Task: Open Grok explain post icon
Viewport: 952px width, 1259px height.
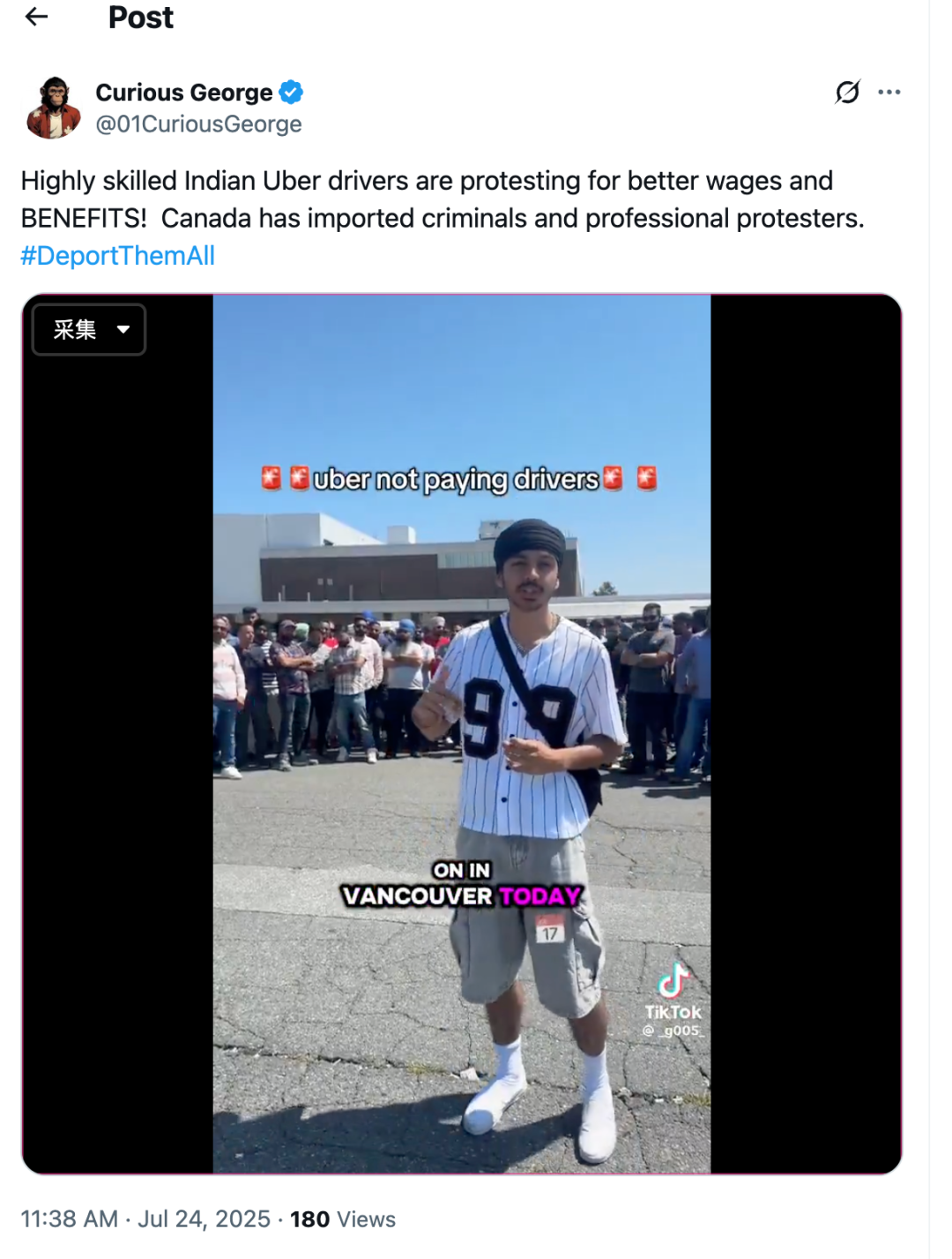Action: click(847, 92)
